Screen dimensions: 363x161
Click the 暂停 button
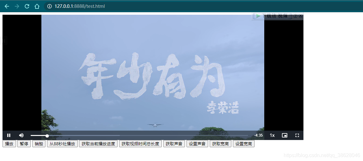[24, 144]
